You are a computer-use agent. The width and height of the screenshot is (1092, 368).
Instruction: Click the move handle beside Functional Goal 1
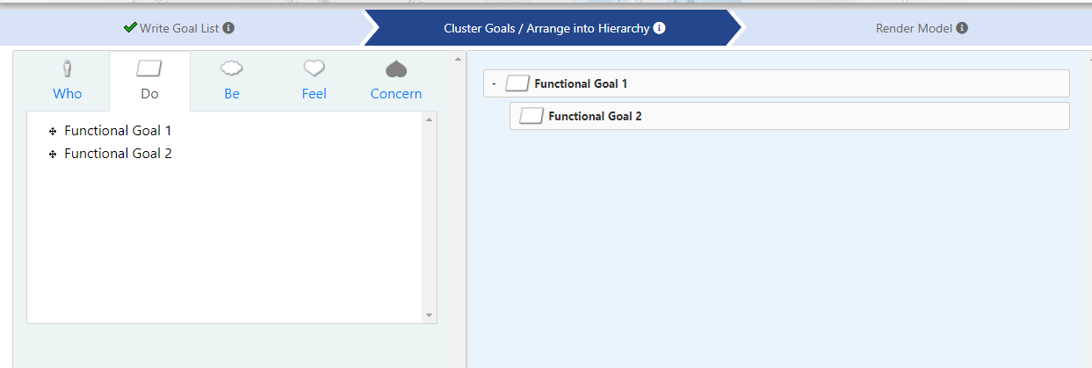click(x=53, y=131)
